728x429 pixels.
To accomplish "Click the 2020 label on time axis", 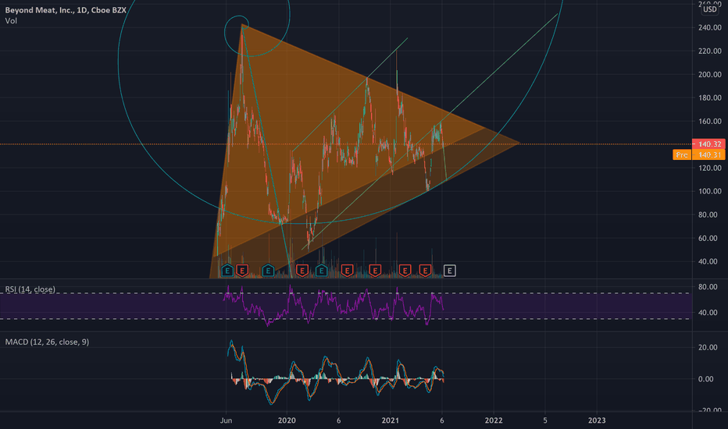I will 287,420.
